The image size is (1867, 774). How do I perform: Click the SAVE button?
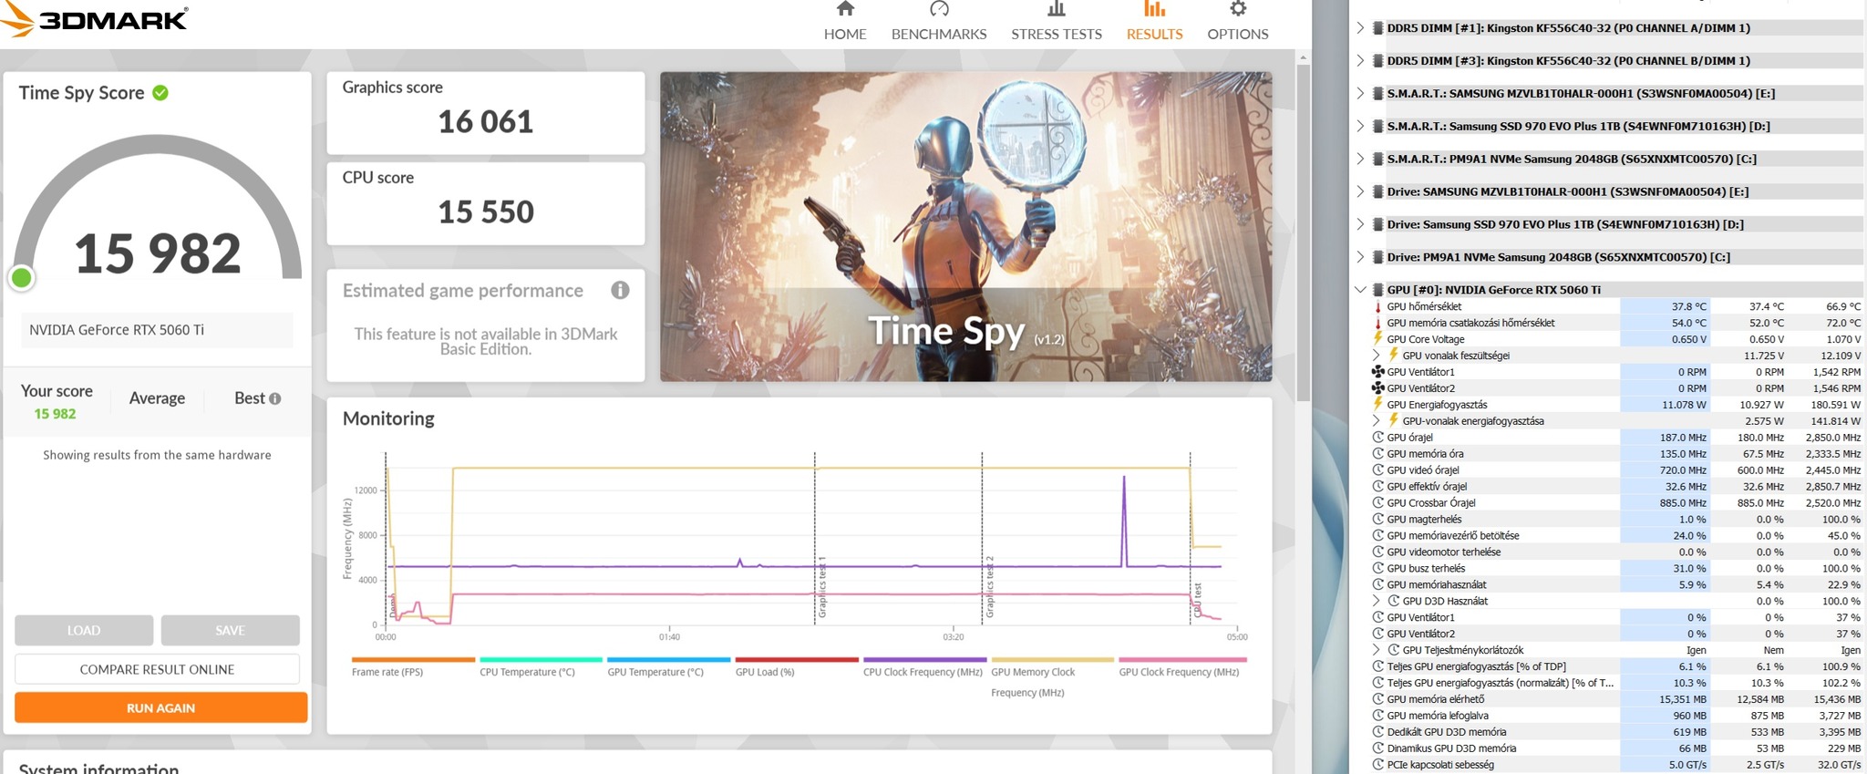tap(230, 630)
